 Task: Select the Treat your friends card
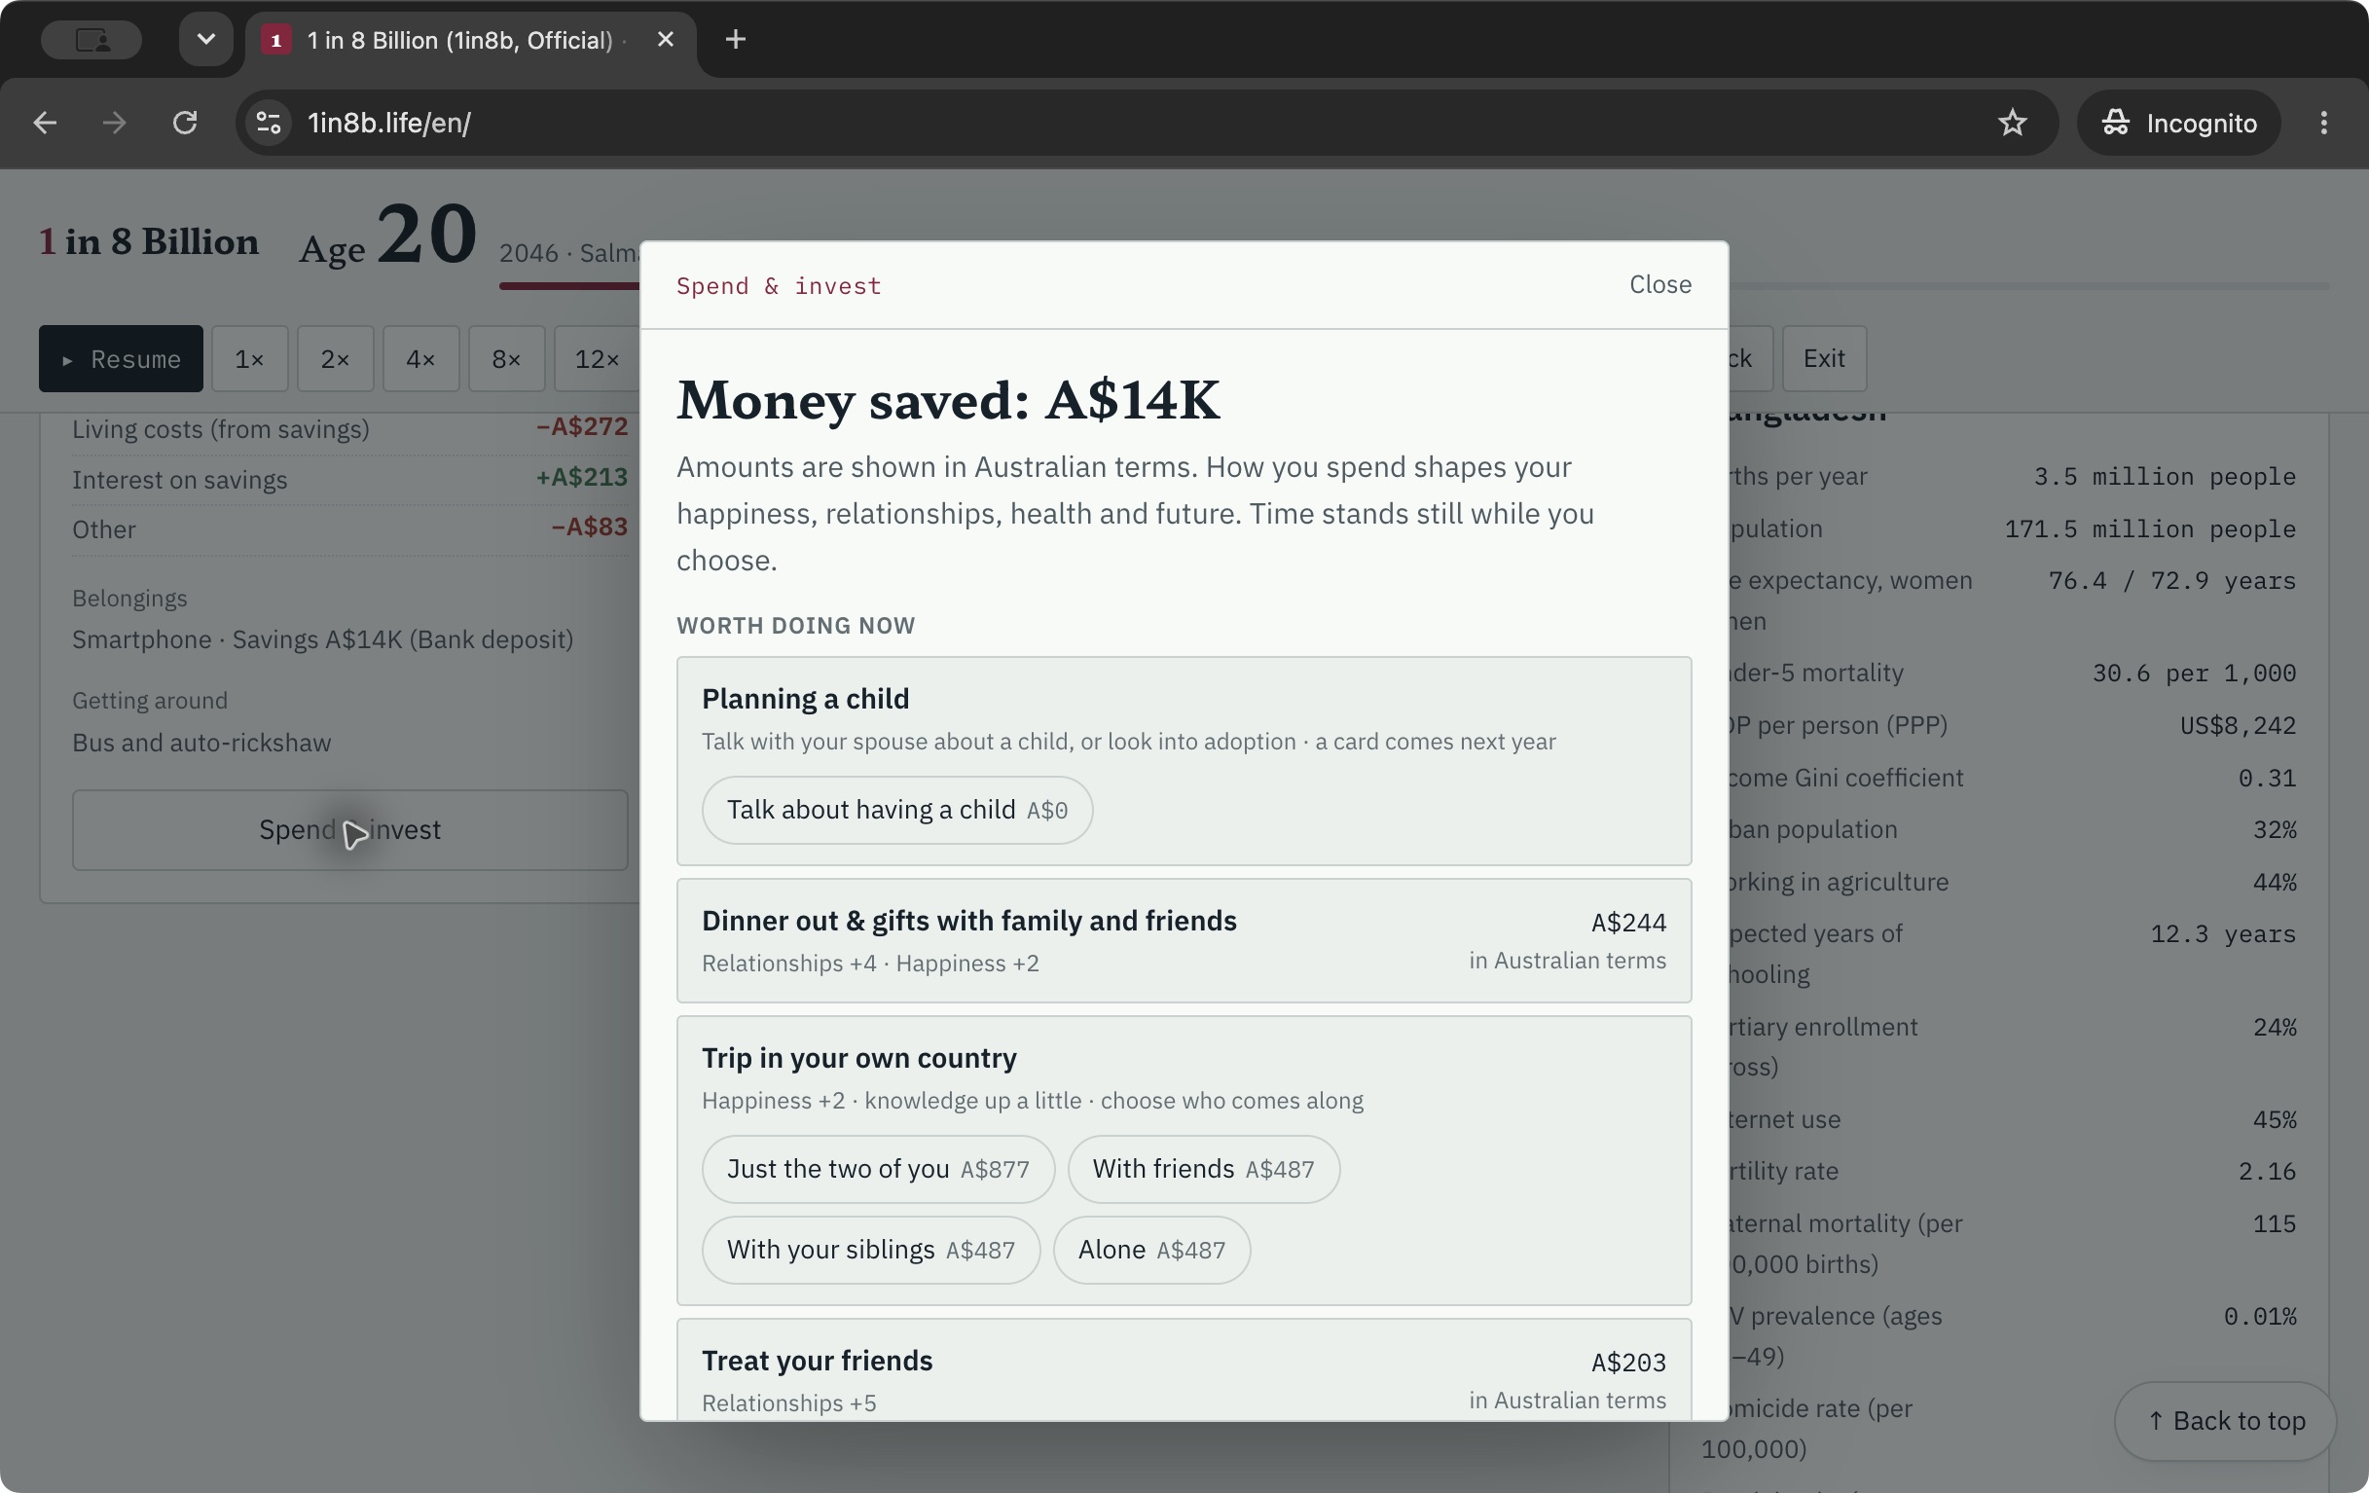pos(1184,1369)
